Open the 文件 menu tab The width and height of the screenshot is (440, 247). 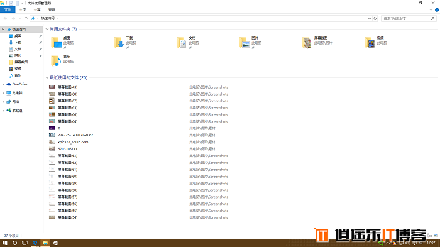pyautogui.click(x=8, y=9)
